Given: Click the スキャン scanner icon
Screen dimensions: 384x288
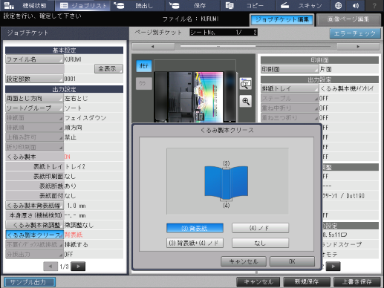Looking at the screenshot, I should click(284, 5).
